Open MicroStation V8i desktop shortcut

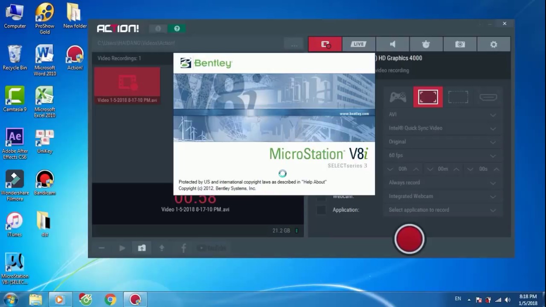tap(15, 269)
